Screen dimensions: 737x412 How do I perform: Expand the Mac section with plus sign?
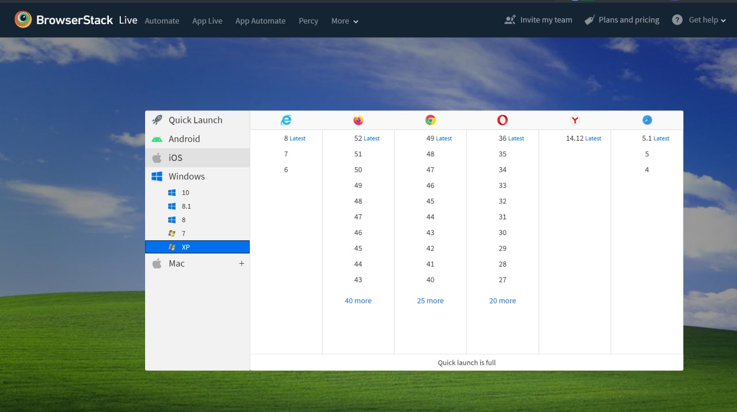pyautogui.click(x=241, y=263)
